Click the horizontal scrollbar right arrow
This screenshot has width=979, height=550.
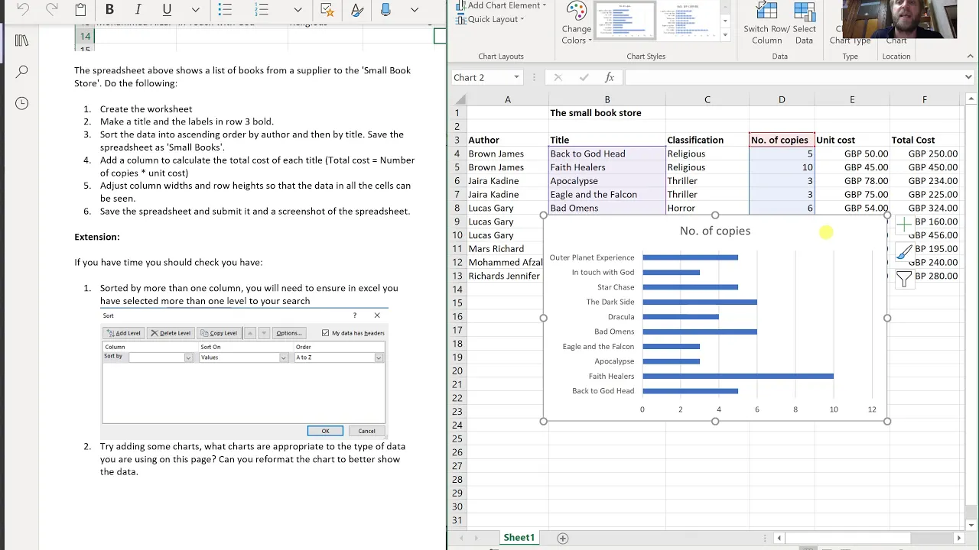959,538
